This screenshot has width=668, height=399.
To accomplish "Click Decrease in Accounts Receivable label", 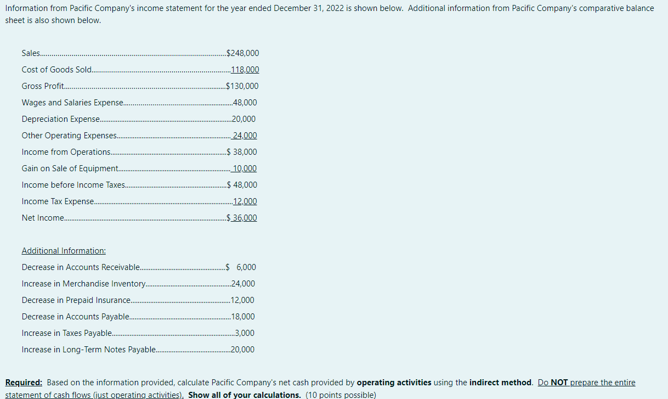I will click(81, 267).
